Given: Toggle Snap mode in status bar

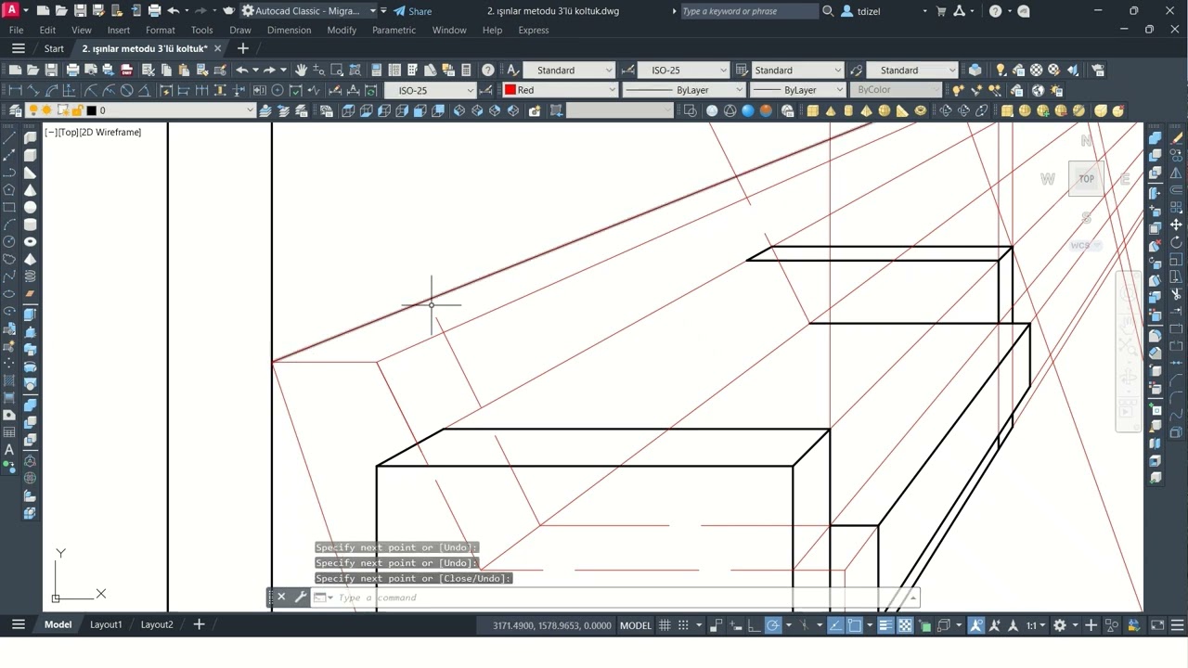Looking at the screenshot, I should (x=682, y=625).
